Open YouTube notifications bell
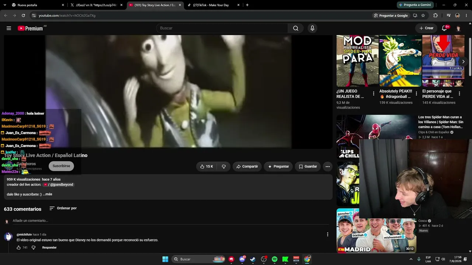The height and width of the screenshot is (265, 472). click(x=444, y=28)
